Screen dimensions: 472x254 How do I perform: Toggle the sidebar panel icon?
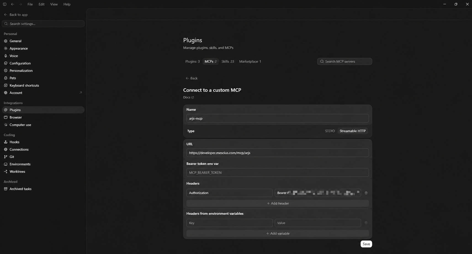click(x=5, y=4)
